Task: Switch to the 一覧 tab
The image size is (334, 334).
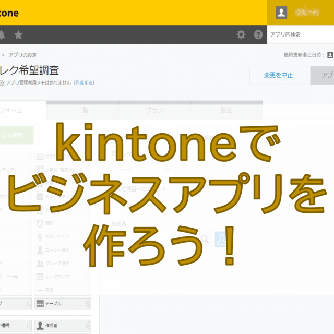Action: (x=82, y=110)
